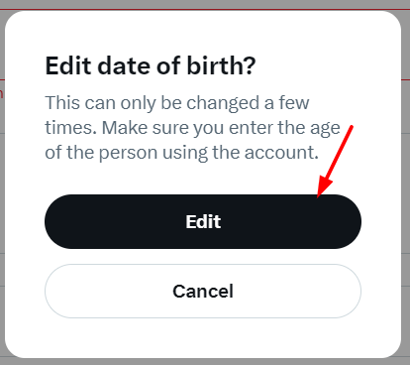This screenshot has height=365, width=410.
Task: Click the empty white area below Cancel
Action: click(203, 338)
